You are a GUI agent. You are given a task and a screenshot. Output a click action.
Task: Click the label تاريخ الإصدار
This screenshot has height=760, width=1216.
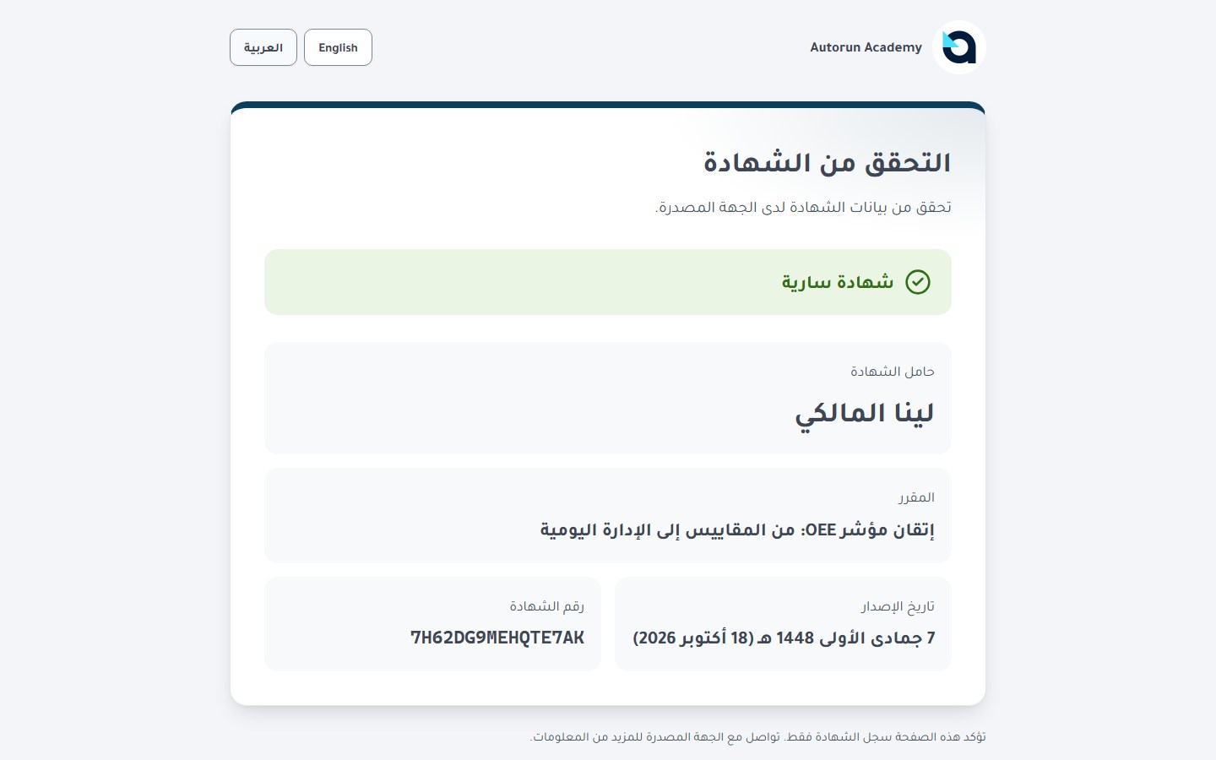tap(898, 606)
